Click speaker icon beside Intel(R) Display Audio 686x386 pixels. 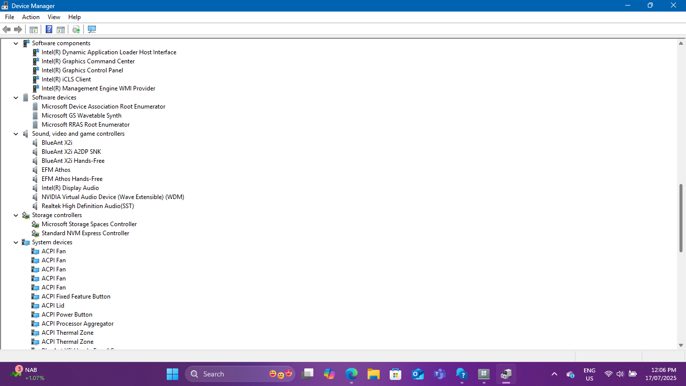(35, 188)
